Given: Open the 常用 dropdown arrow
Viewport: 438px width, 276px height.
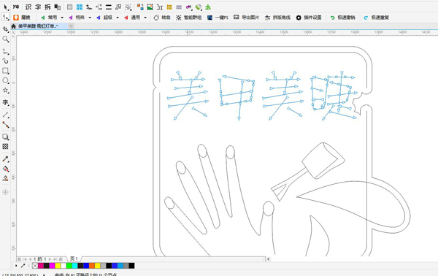Looking at the screenshot, I should [62, 18].
